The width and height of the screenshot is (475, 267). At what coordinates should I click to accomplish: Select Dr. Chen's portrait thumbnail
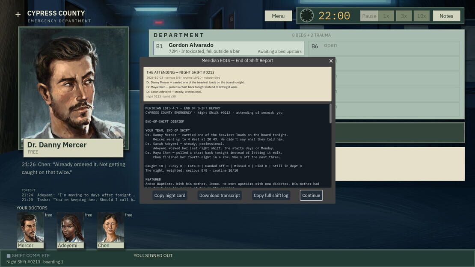pos(110,230)
